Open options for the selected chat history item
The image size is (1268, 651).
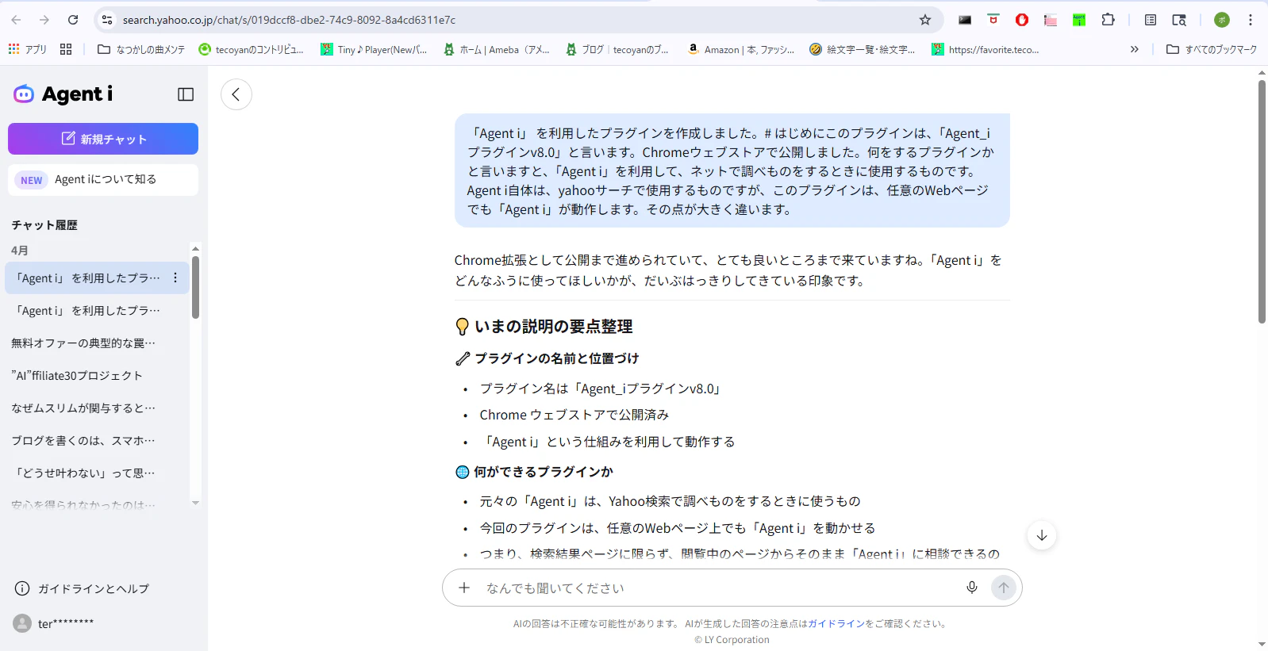(x=175, y=278)
